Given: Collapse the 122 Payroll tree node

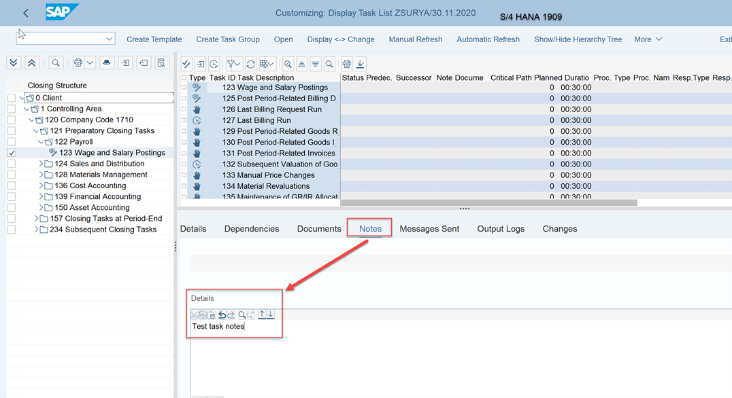Looking at the screenshot, I should [x=41, y=142].
